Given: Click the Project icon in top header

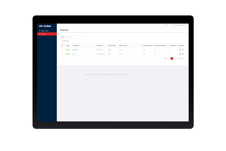Looking at the screenshot, I should (x=164, y=25).
